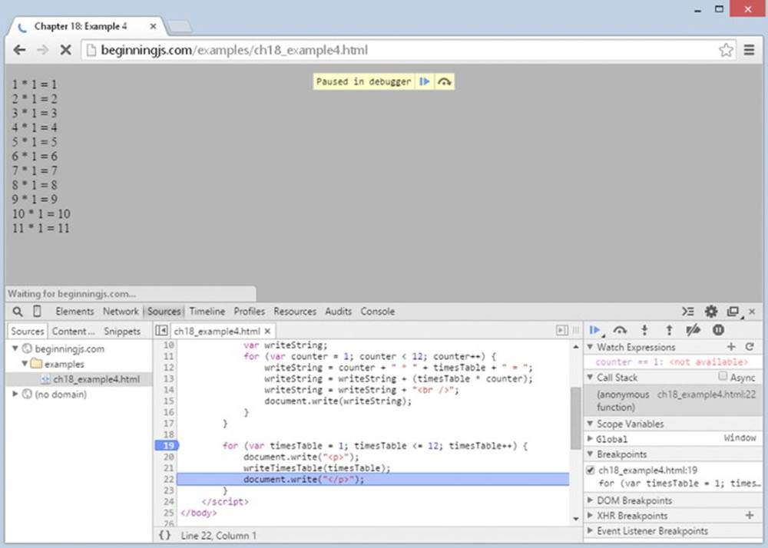The width and height of the screenshot is (768, 548).
Task: Collapse the examples folder
Action: 25,364
